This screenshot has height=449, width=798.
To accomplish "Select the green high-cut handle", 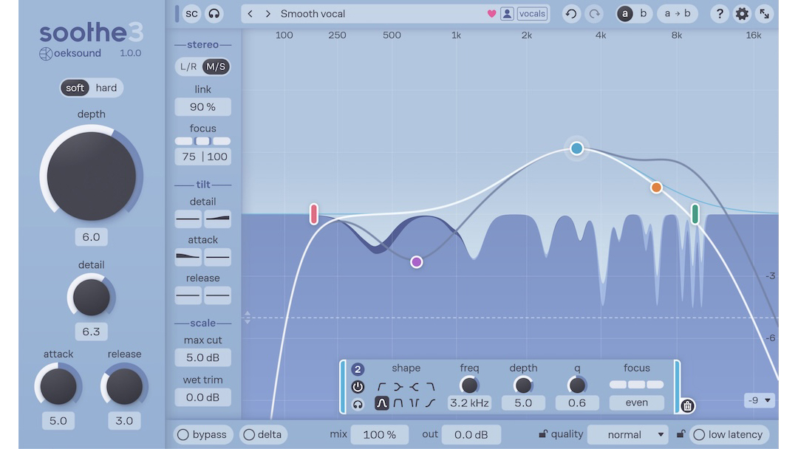I will 695,213.
